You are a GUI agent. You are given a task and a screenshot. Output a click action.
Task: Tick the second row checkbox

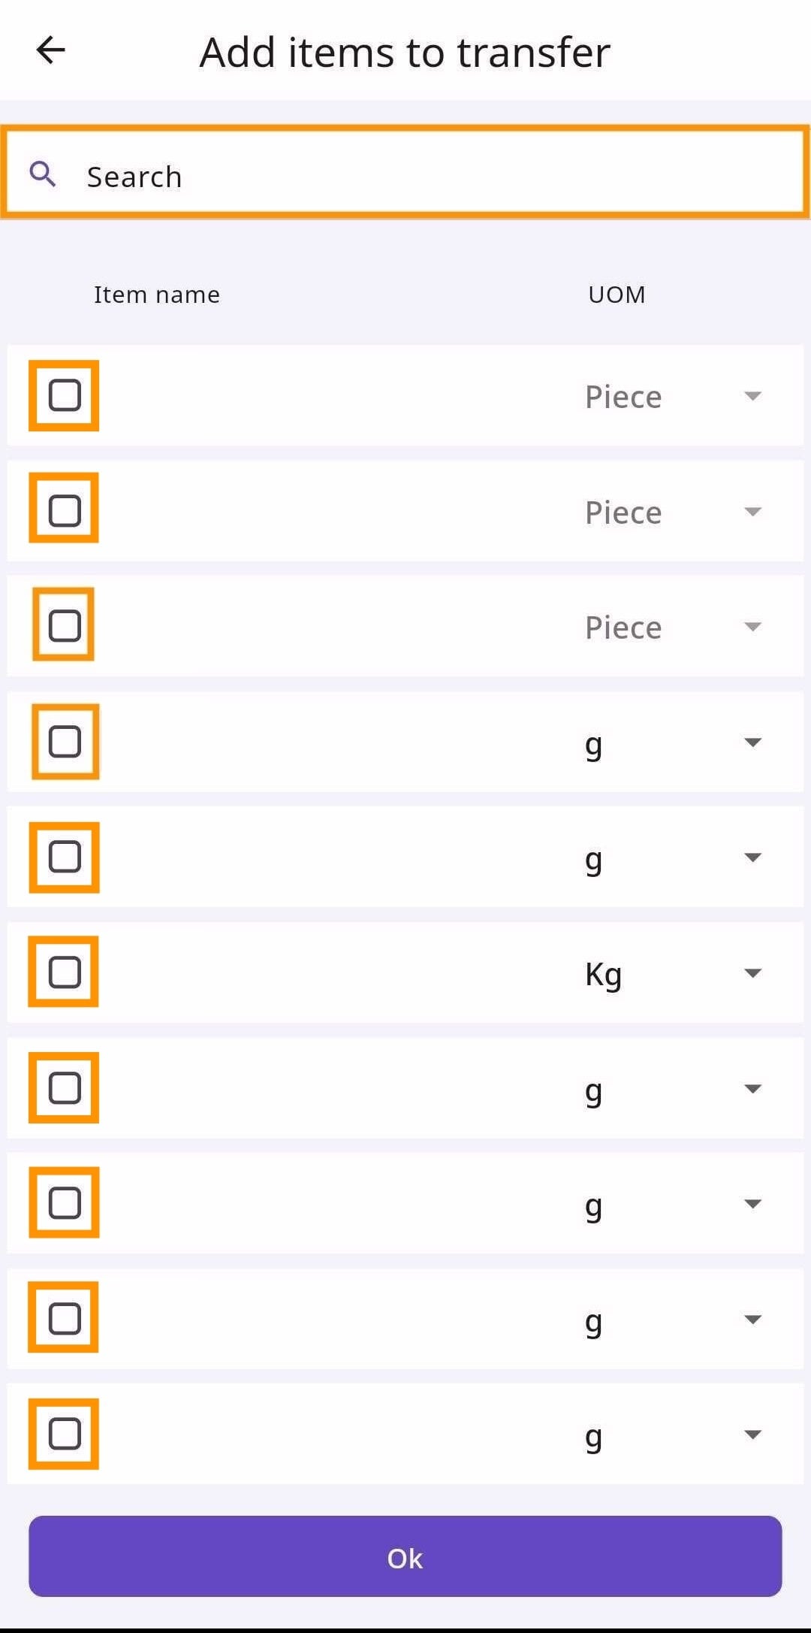[x=65, y=510]
